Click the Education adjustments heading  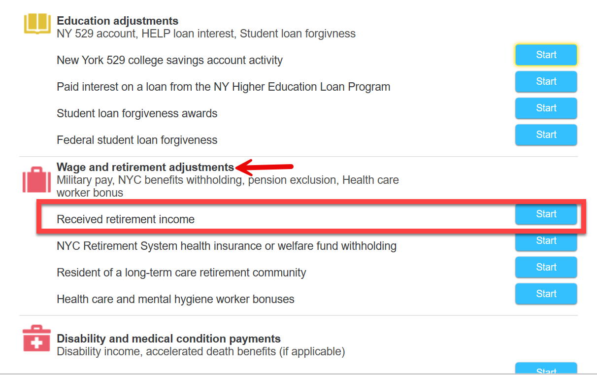pyautogui.click(x=118, y=21)
